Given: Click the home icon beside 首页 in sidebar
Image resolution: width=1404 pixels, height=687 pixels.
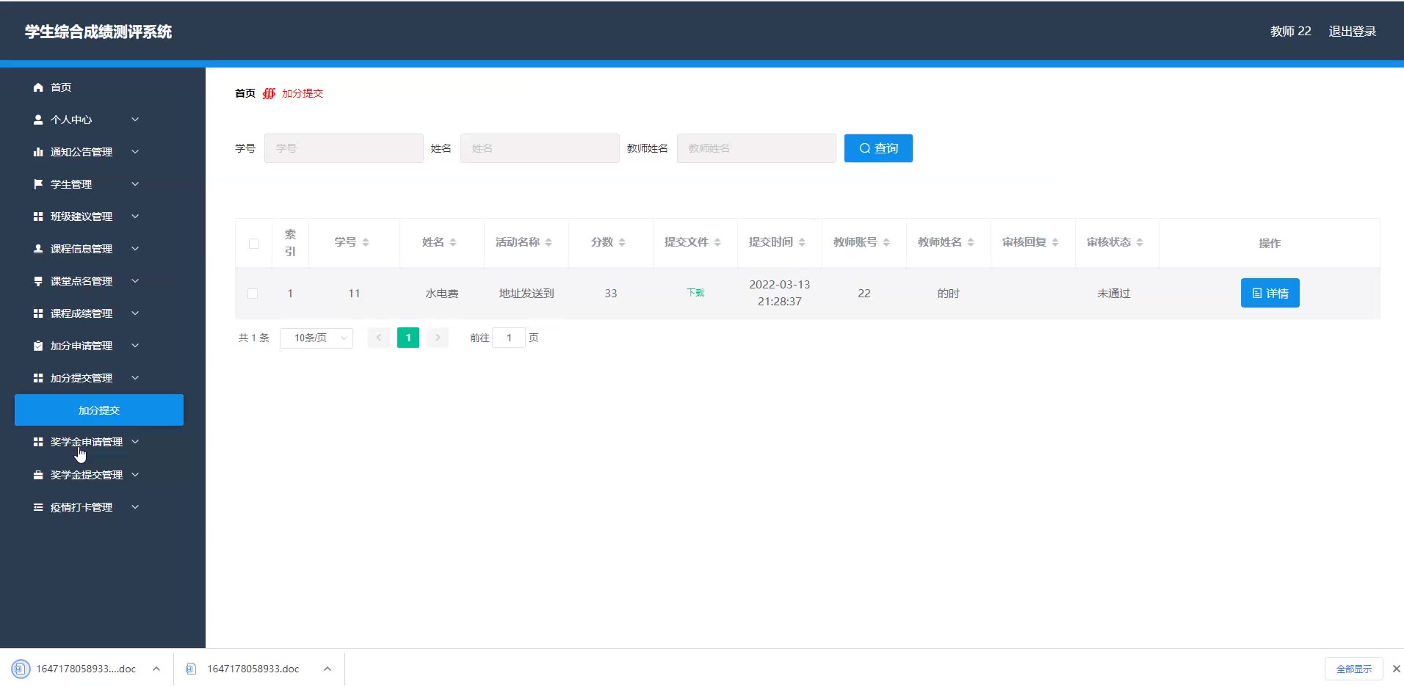Looking at the screenshot, I should (38, 87).
